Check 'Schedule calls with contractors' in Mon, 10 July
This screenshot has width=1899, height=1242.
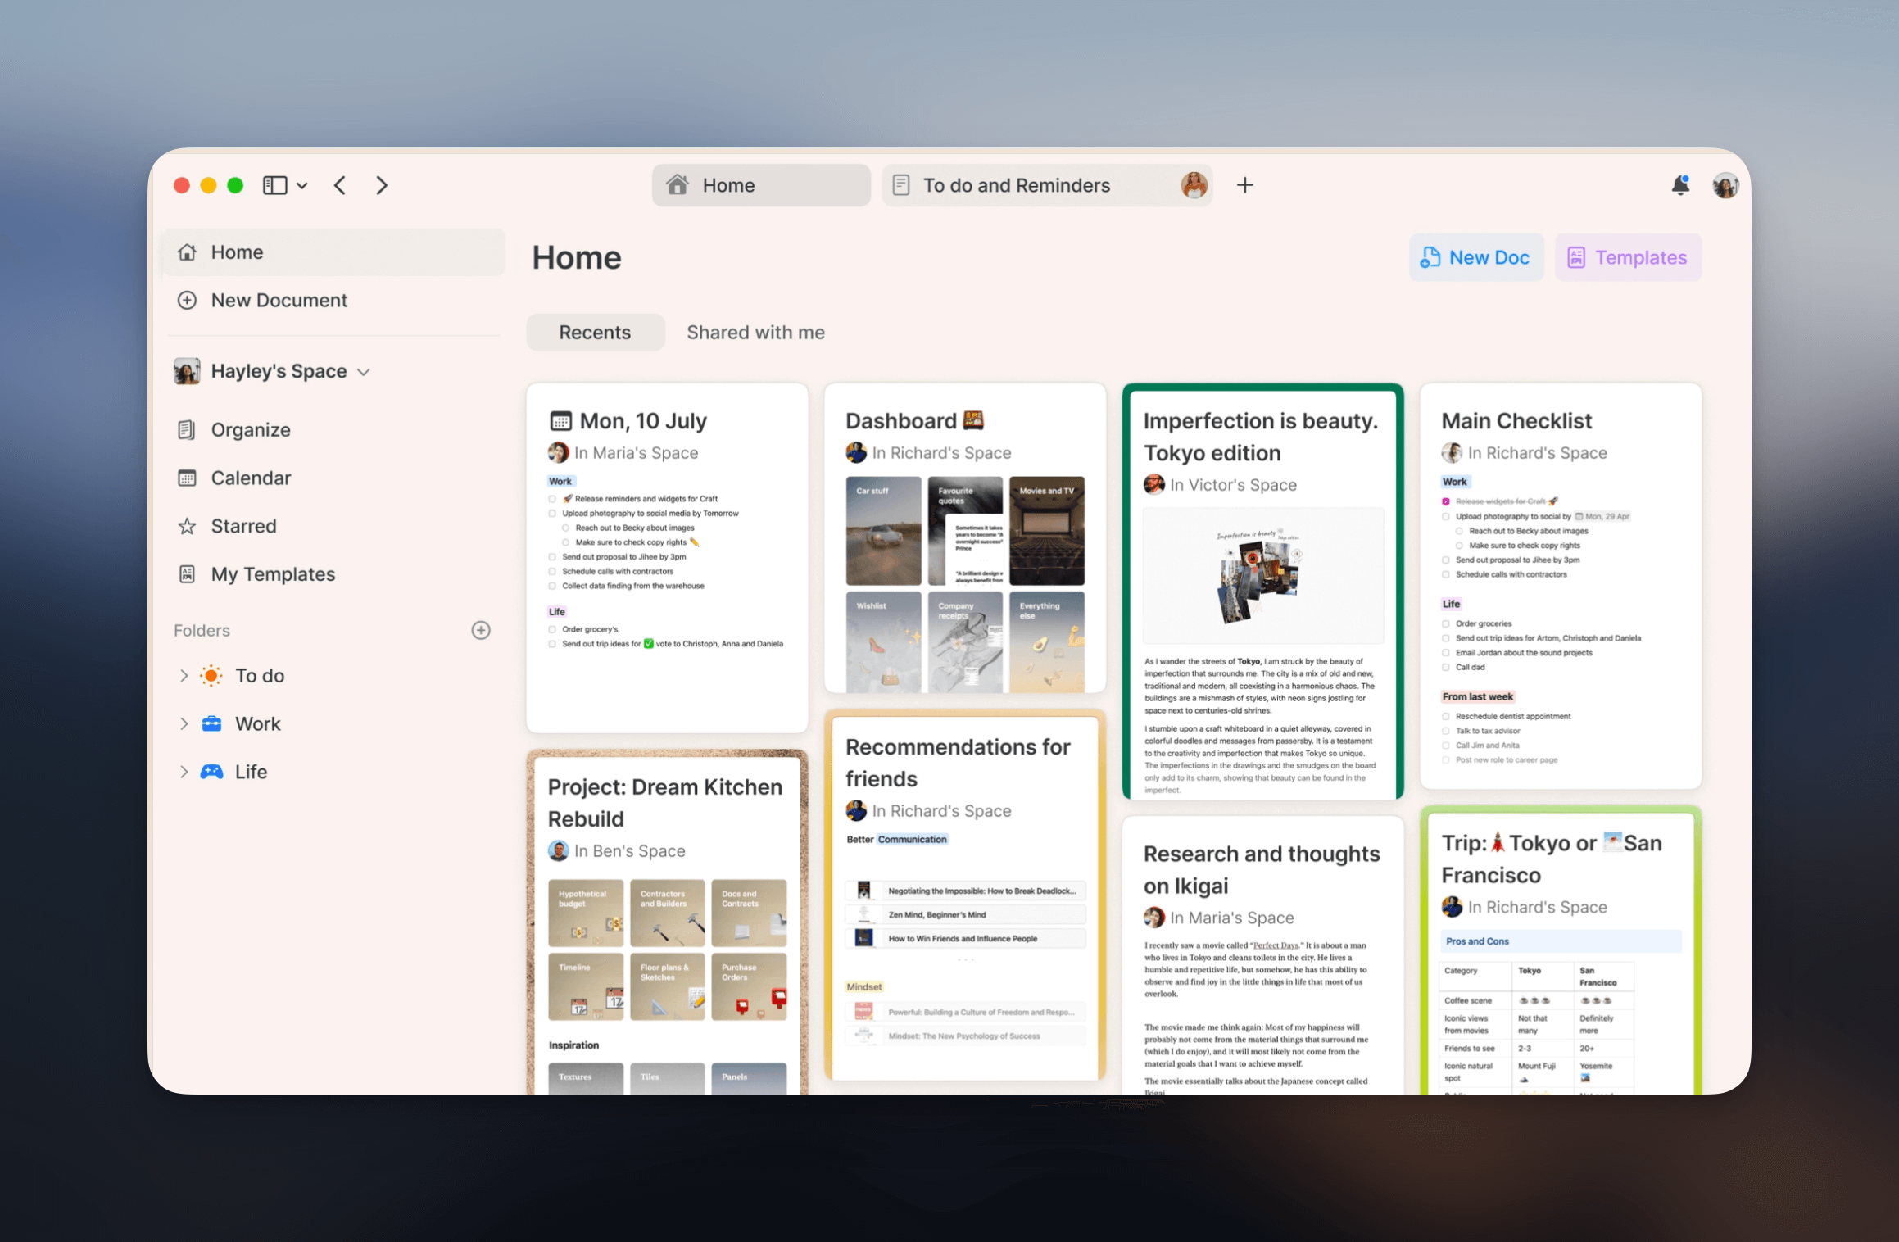(552, 571)
